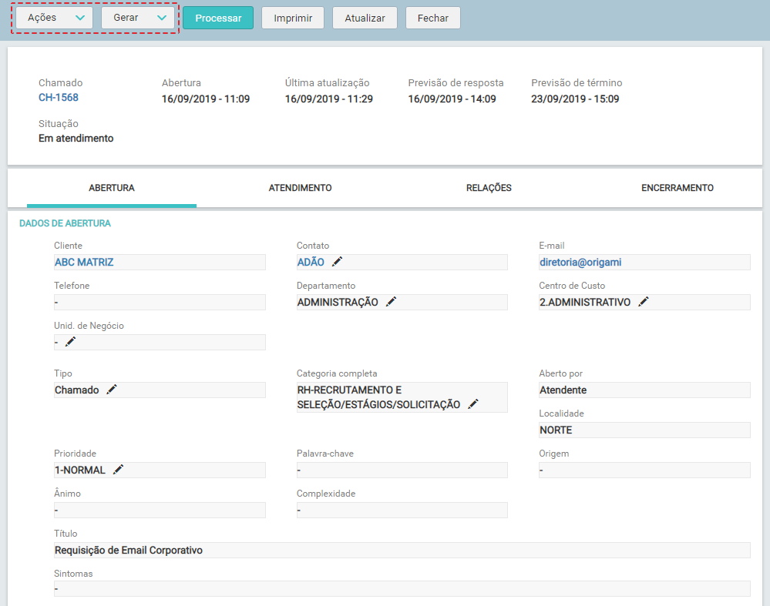Edit Departamento ADMINISTRAÇÃO via pencil icon

pyautogui.click(x=391, y=303)
